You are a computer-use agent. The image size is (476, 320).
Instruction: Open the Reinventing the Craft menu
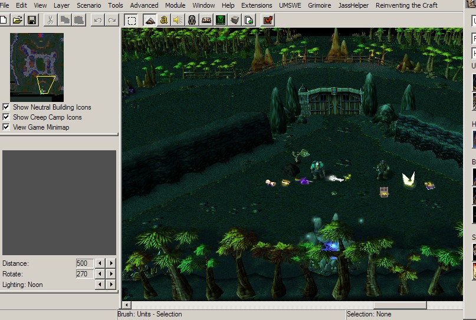point(406,5)
